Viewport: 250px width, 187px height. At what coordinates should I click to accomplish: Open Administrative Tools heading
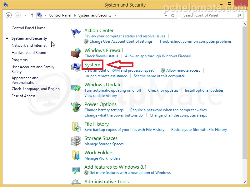point(106,182)
